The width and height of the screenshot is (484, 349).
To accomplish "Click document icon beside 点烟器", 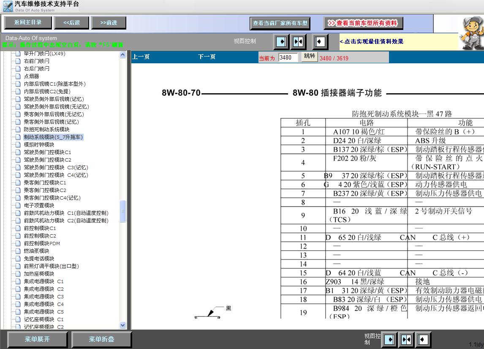I will coord(18,76).
